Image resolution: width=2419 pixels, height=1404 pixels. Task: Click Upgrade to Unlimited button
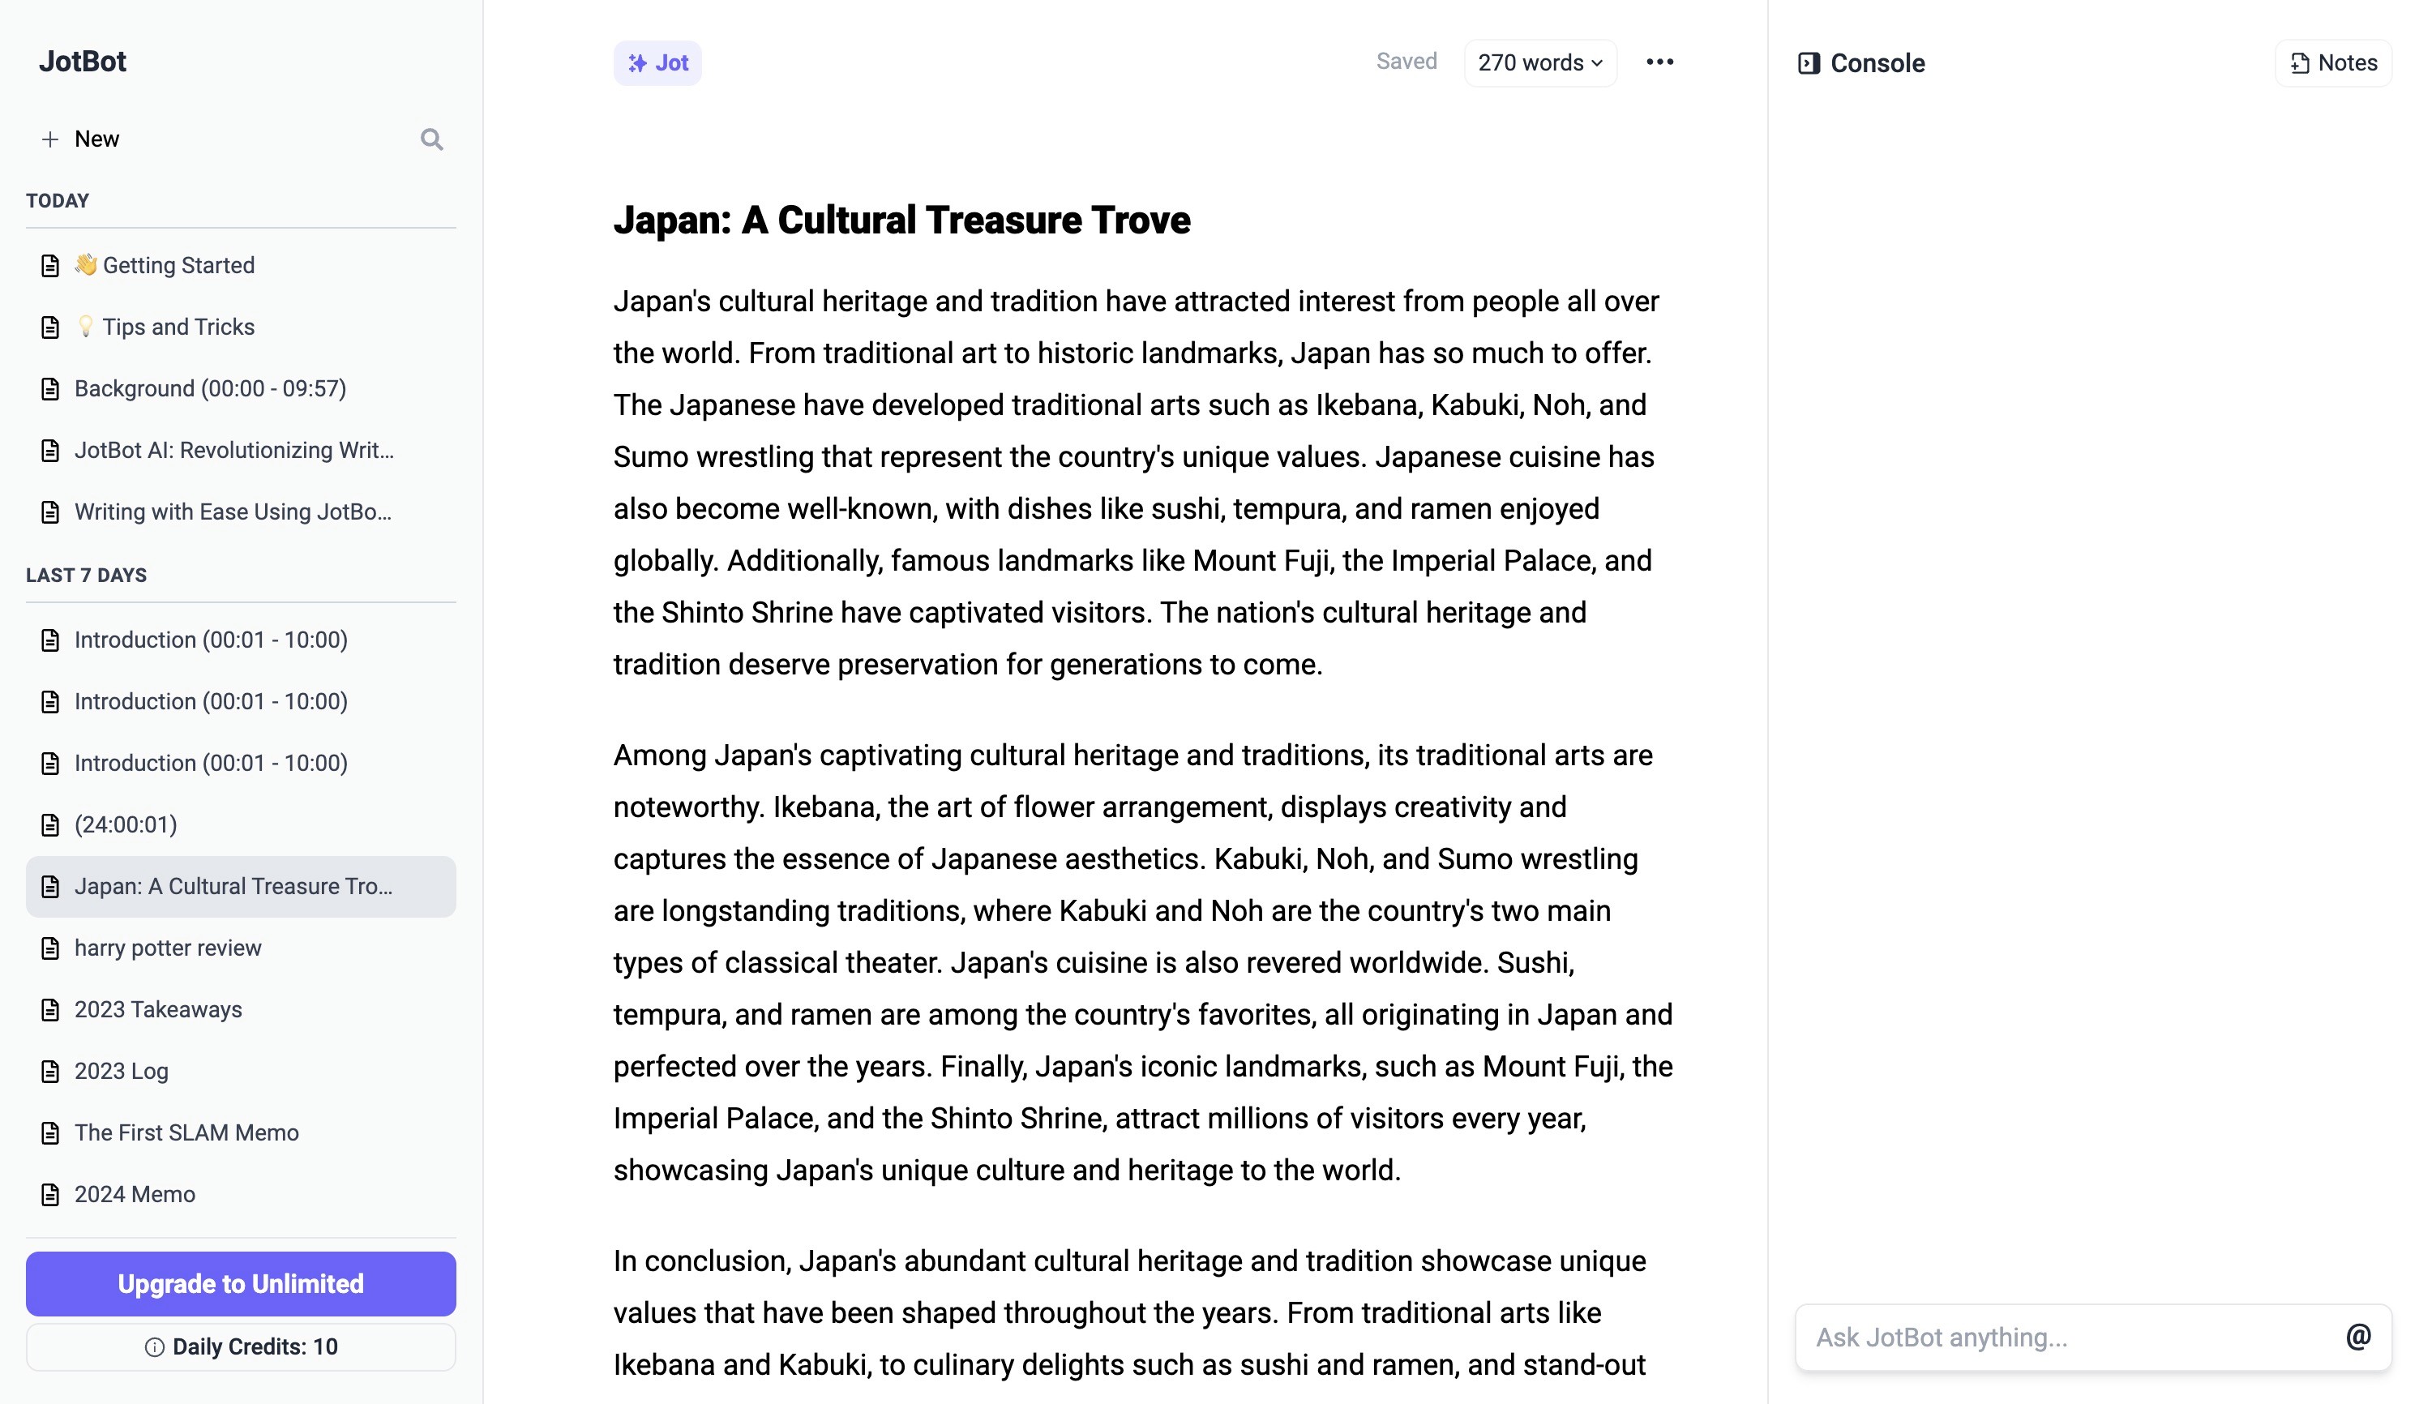(x=241, y=1284)
